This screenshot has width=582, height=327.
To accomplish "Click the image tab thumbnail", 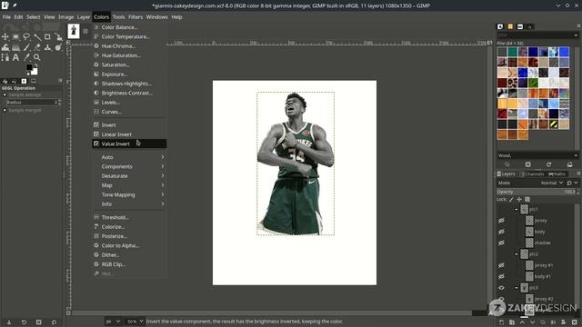I will click(74, 31).
